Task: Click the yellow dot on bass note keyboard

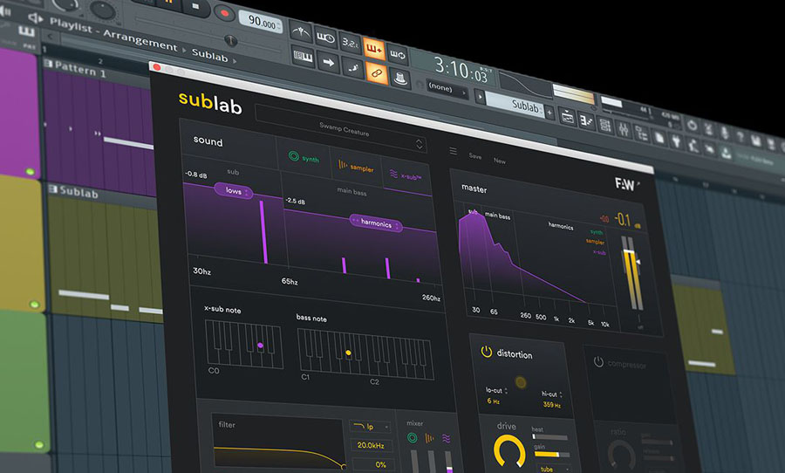Action: pyautogui.click(x=348, y=353)
